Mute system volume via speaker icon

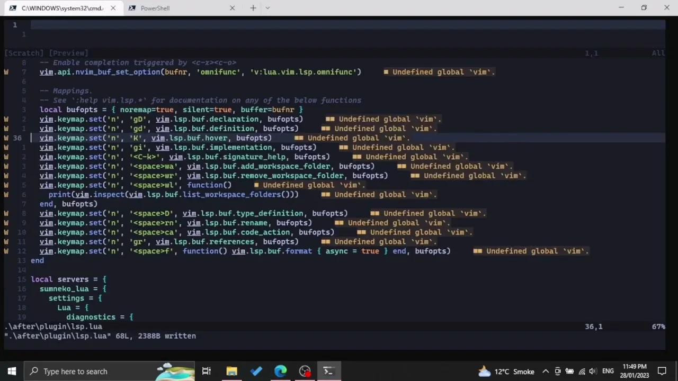click(x=593, y=371)
